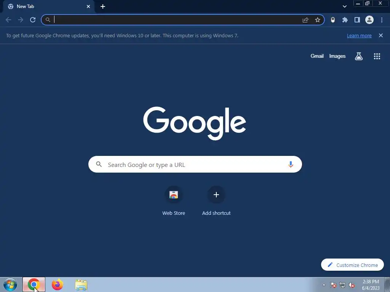Bookmark this tab with the star icon
Viewport: 390px width, 292px height.
[x=318, y=20]
